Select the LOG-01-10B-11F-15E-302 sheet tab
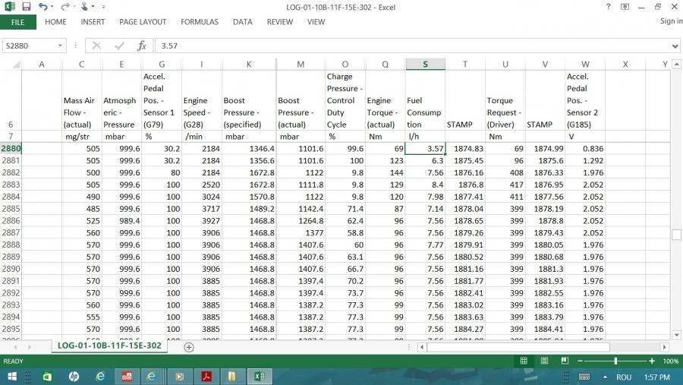 110,346
